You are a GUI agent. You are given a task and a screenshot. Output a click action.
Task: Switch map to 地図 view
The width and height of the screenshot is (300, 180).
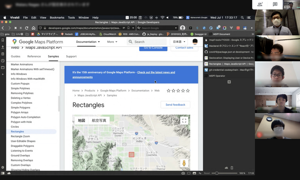[x=81, y=121]
